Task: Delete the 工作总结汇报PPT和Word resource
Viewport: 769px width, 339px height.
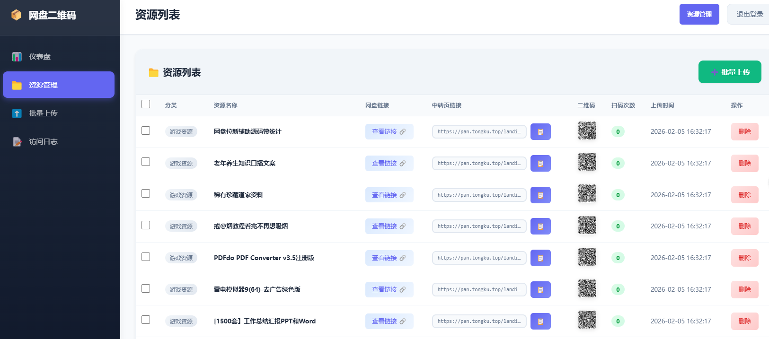Action: click(745, 321)
